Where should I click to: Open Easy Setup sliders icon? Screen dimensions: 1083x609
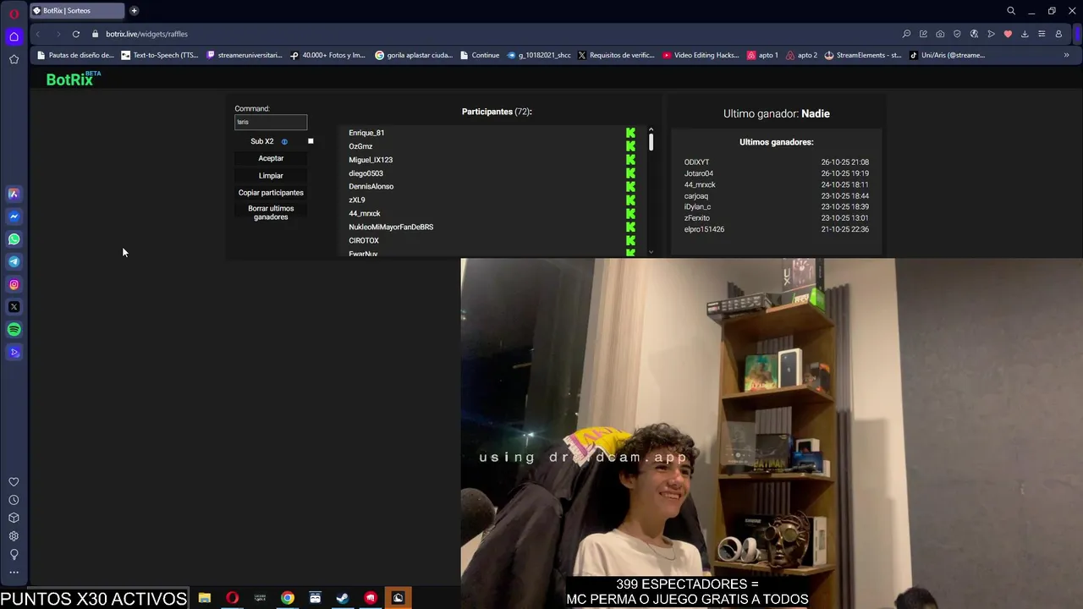(1042, 34)
